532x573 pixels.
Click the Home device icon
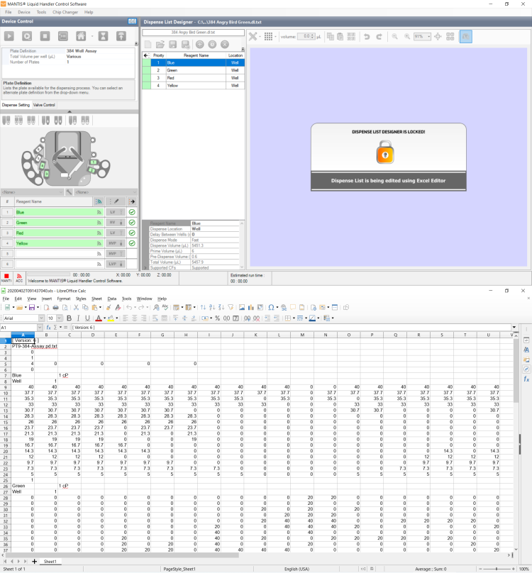[81, 36]
